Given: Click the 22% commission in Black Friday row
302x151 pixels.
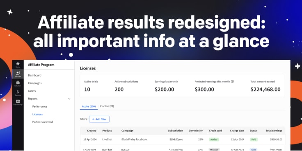Looking at the screenshot, I should coord(201,140).
